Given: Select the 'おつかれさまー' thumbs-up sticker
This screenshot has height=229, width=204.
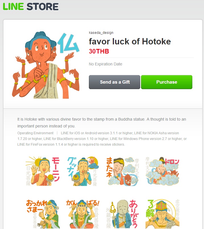Looking at the screenshot, I should pos(42,214).
